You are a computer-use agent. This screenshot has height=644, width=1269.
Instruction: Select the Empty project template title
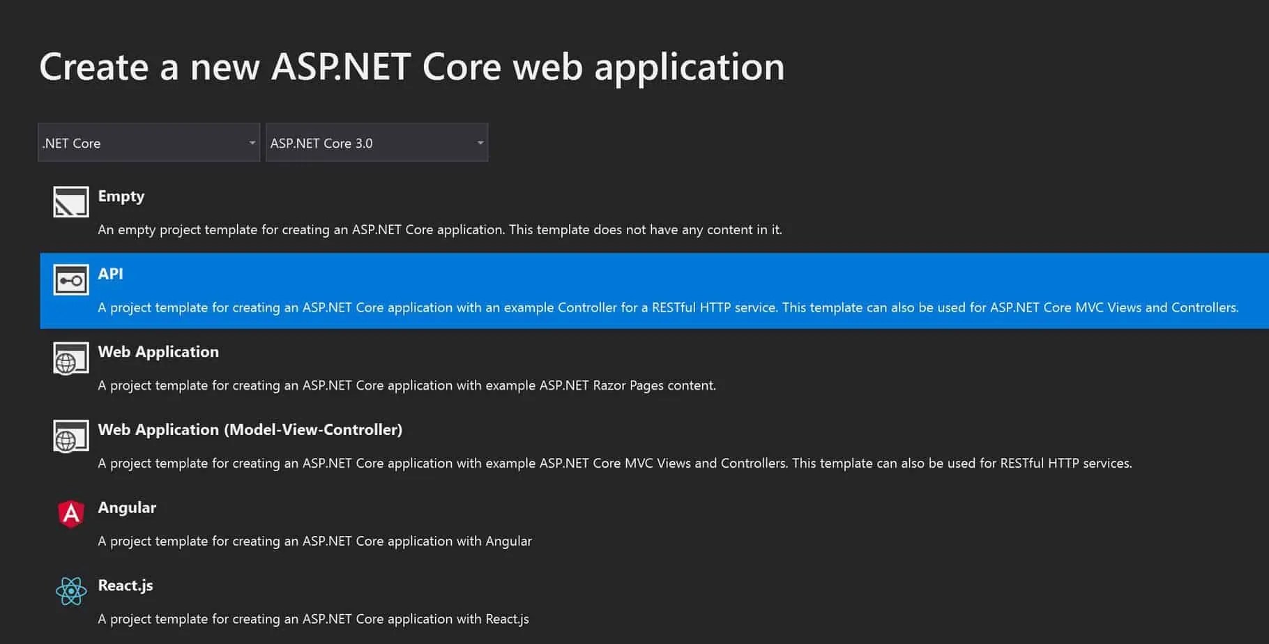click(x=121, y=197)
